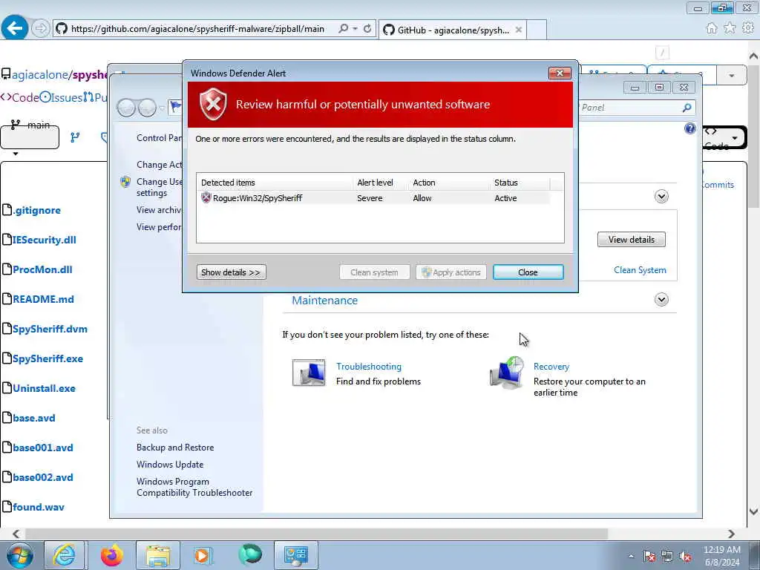Click the Clean System link in Action Center

pyautogui.click(x=640, y=270)
